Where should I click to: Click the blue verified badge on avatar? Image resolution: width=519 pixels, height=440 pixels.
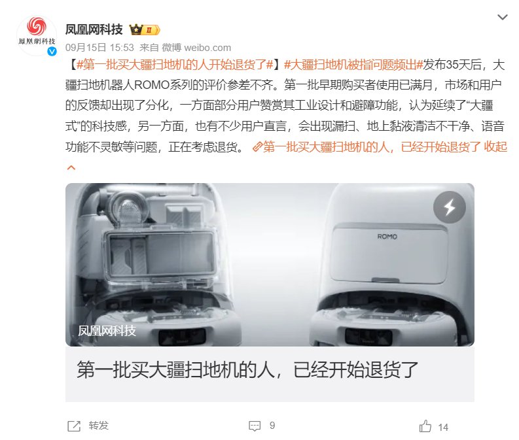(x=52, y=51)
